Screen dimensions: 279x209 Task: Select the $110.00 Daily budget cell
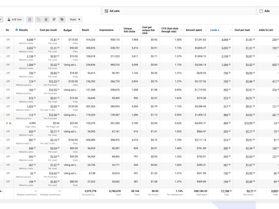click(71, 41)
